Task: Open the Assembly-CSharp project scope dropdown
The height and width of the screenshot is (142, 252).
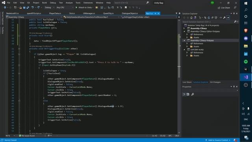Action: (x=34, y=17)
